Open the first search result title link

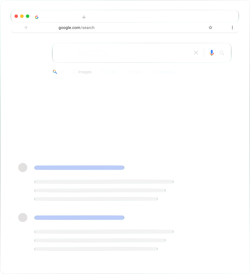[79, 168]
